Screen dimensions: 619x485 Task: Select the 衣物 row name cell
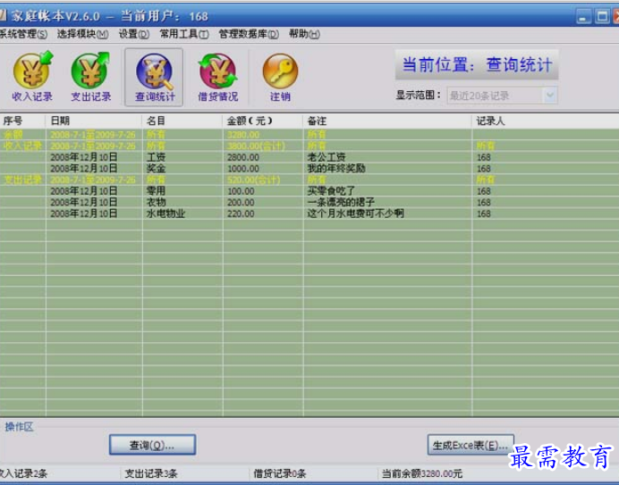pyautogui.click(x=156, y=202)
